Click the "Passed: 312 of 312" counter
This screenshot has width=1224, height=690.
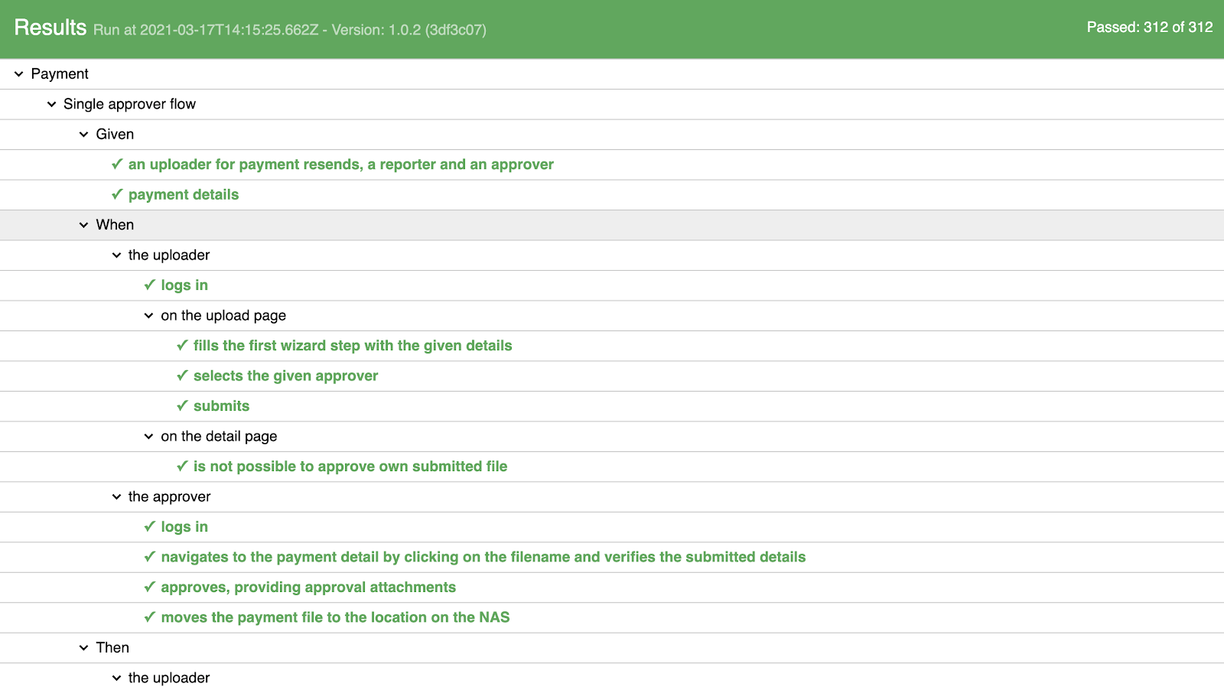(1150, 28)
